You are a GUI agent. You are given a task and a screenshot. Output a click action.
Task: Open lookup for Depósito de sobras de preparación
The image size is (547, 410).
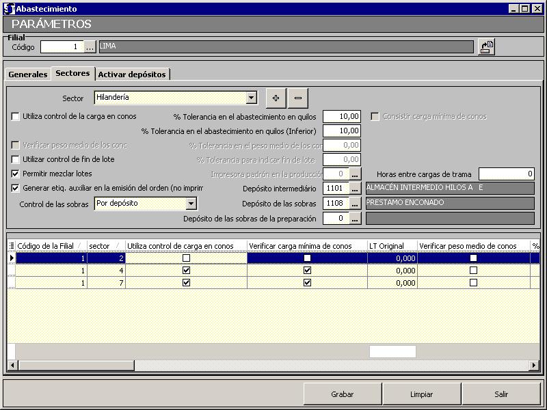355,219
